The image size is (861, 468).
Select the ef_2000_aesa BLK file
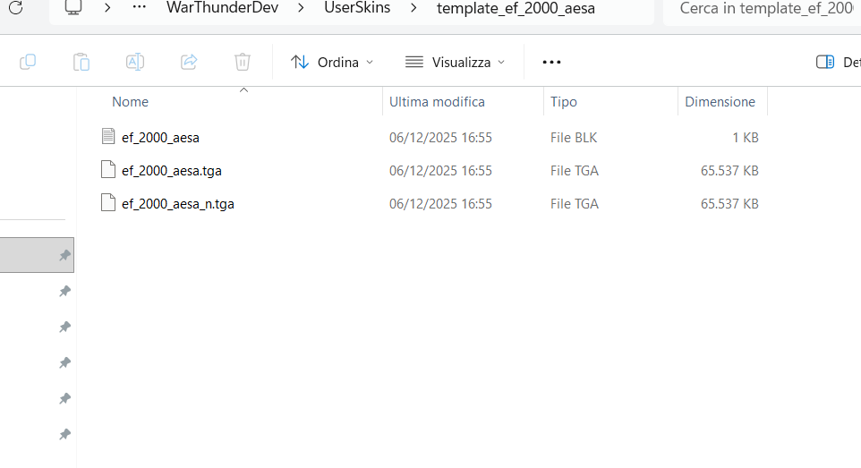(160, 138)
